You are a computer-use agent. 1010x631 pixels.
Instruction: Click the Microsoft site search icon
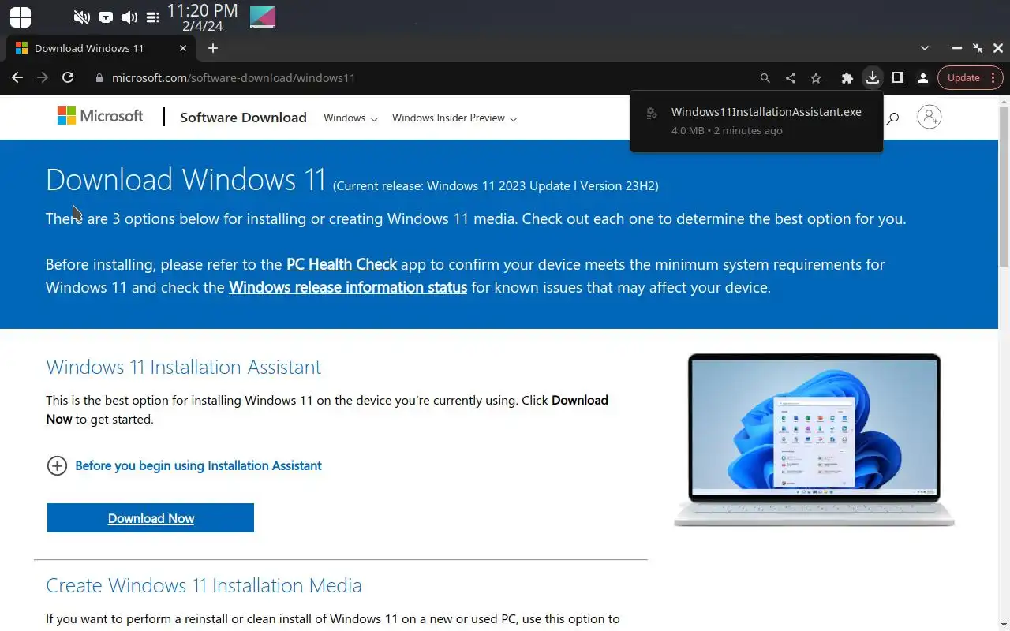click(892, 118)
